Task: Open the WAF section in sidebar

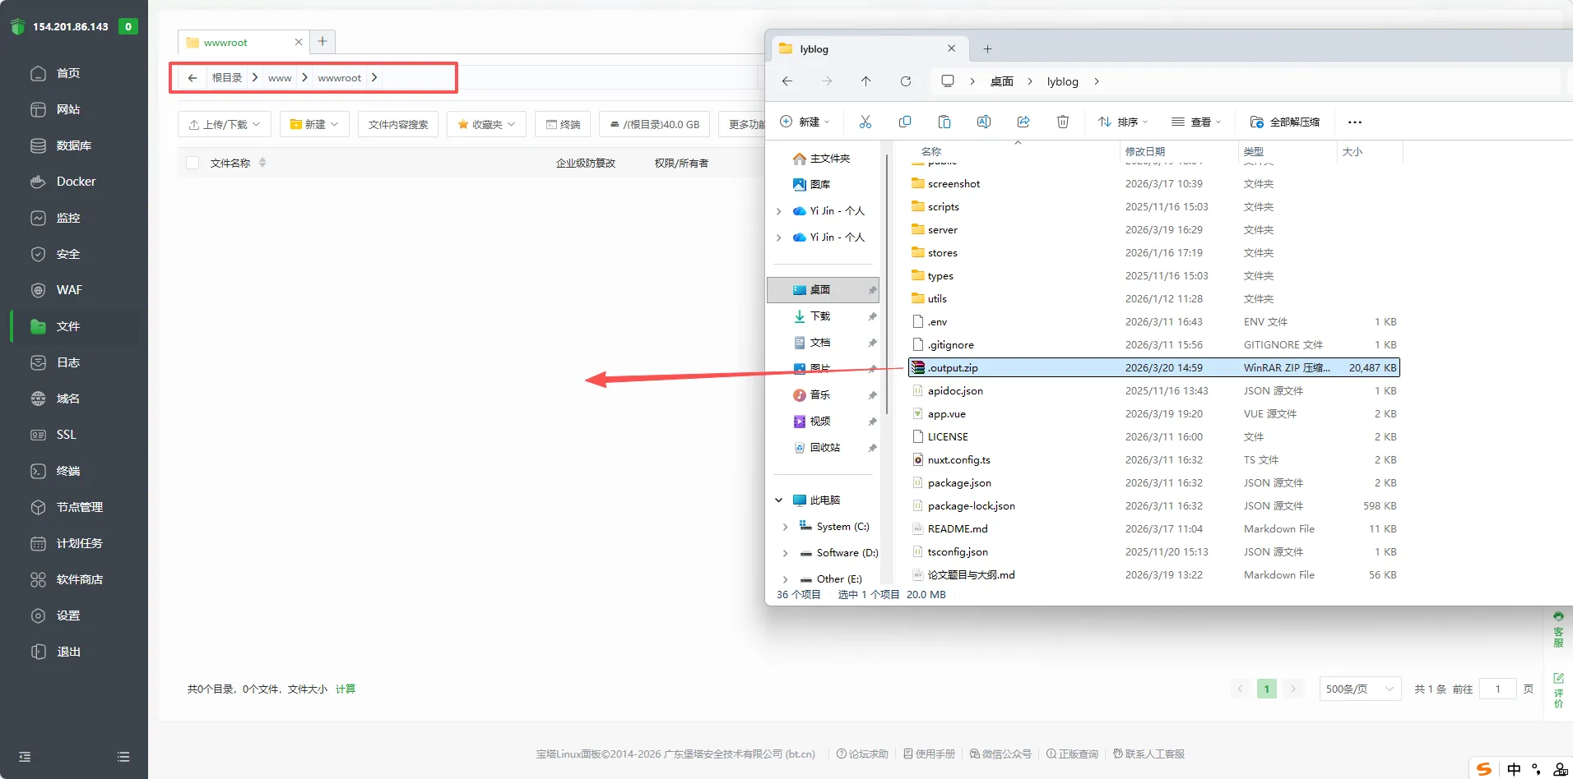Action: (x=69, y=290)
